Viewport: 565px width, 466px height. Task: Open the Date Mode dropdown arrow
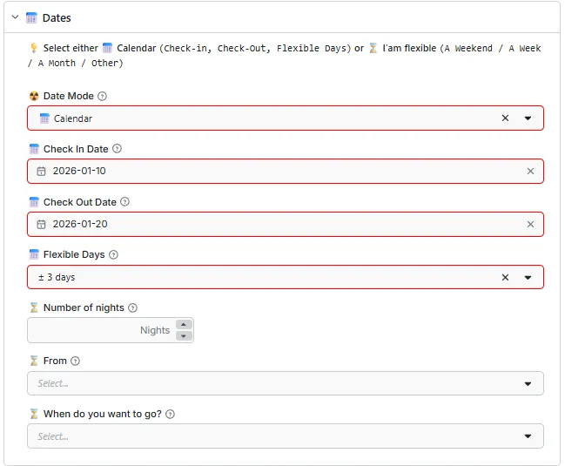tap(528, 118)
